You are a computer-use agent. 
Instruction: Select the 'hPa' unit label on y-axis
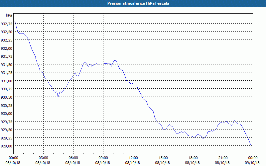(x=9, y=15)
